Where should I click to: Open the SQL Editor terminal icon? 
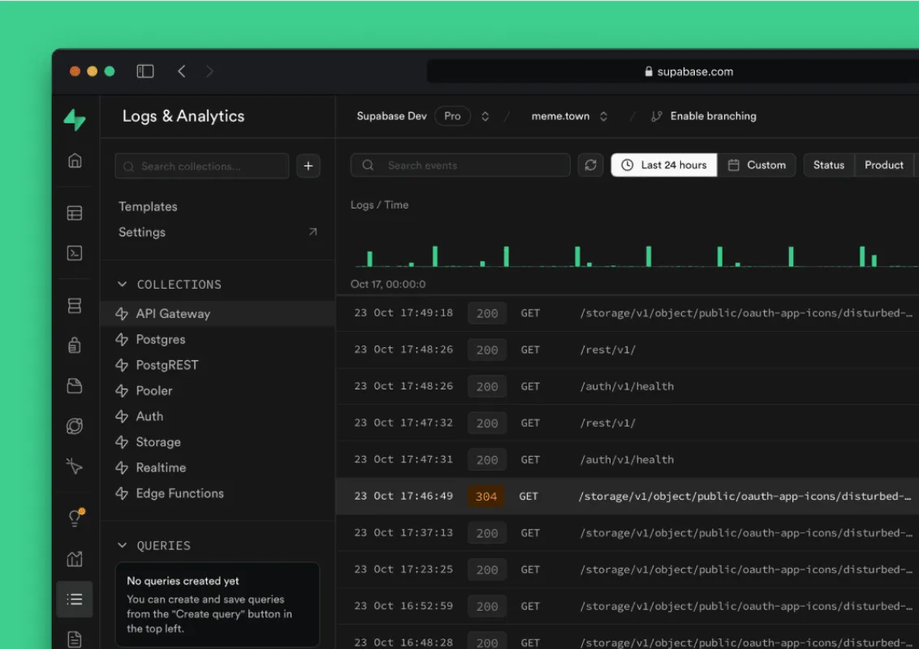coord(75,253)
